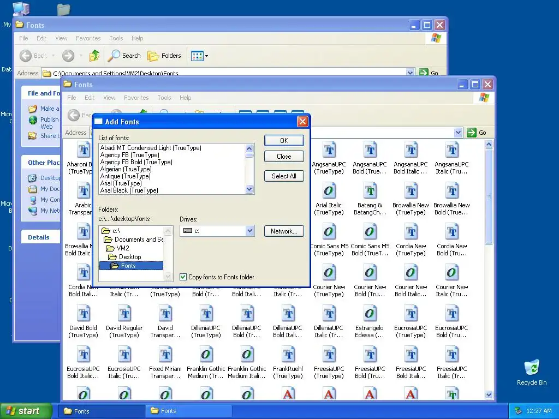This screenshot has height=419, width=559.
Task: Open Favorites menu in back Fonts window
Action: tap(88, 38)
